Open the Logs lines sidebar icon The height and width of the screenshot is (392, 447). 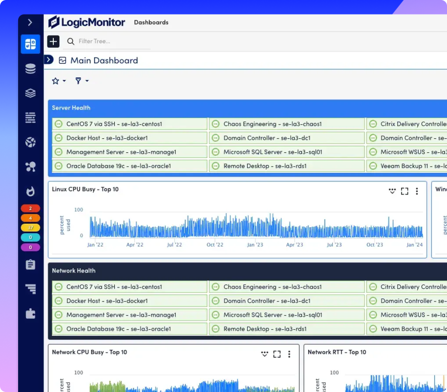coord(31,118)
